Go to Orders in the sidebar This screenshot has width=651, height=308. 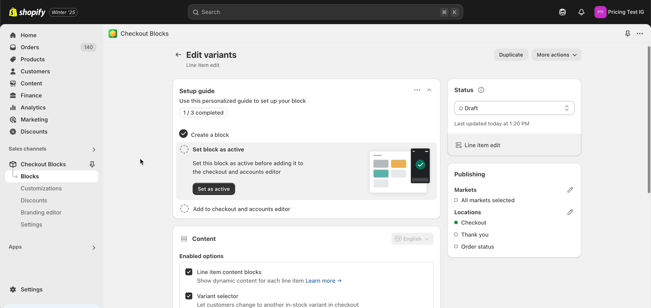click(30, 47)
